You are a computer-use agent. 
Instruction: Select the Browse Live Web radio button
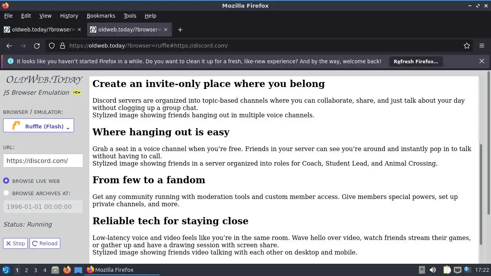click(x=6, y=181)
